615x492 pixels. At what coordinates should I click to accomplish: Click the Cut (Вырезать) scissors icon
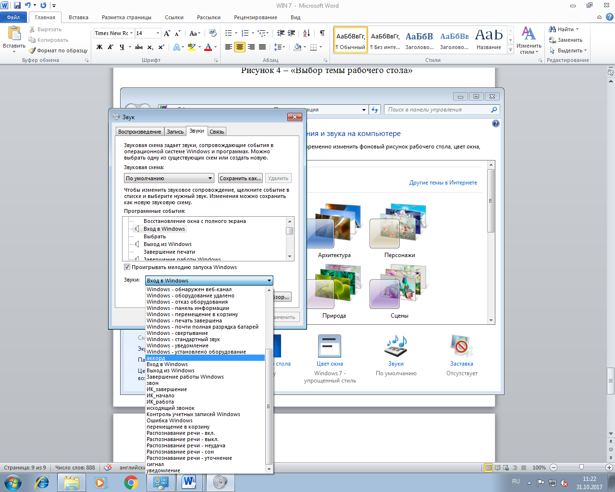(32, 29)
